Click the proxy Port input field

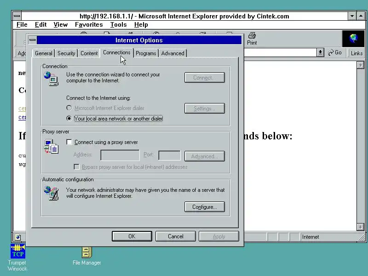click(x=169, y=155)
